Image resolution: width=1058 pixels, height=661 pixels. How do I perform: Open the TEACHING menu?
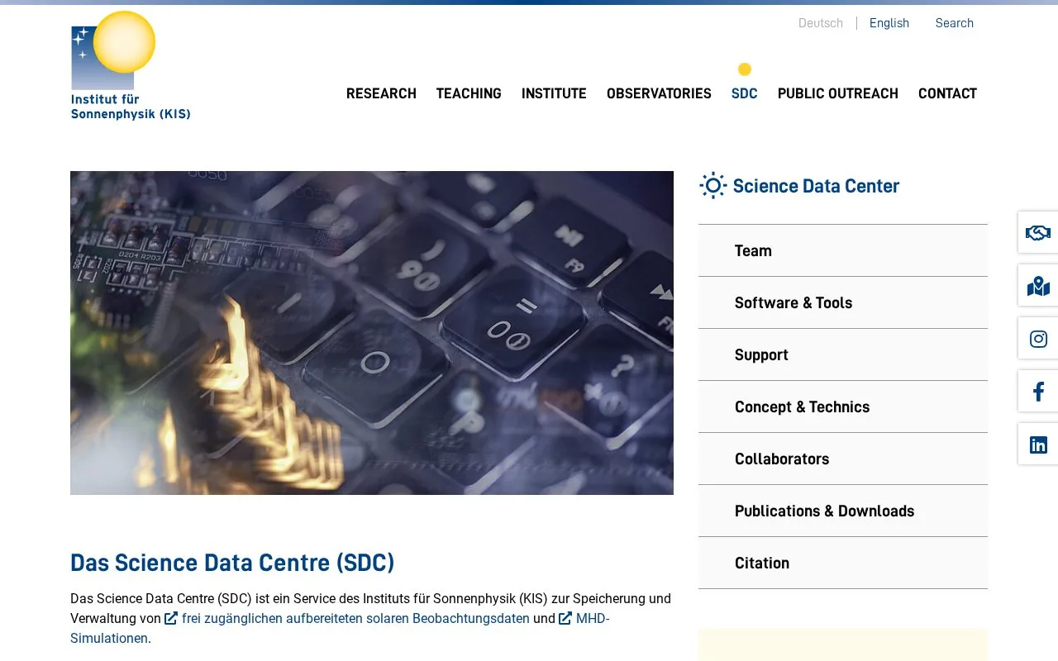coord(469,93)
